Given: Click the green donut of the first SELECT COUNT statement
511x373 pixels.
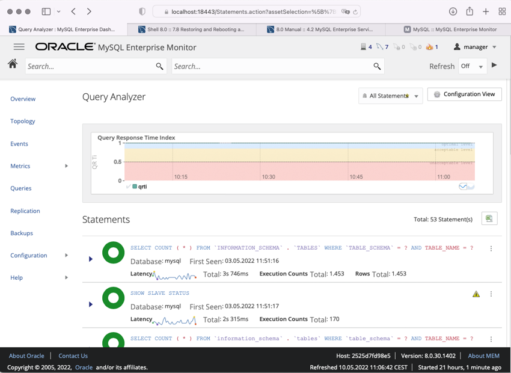Looking at the screenshot, I should click(x=114, y=253).
